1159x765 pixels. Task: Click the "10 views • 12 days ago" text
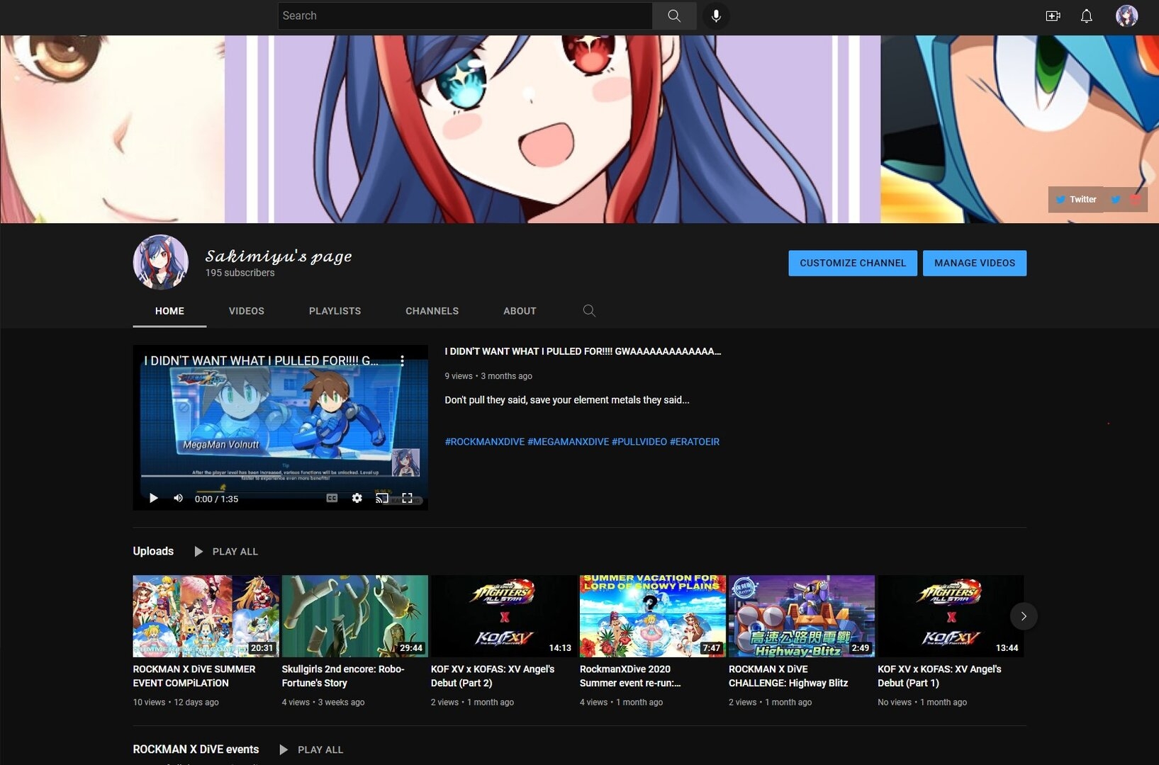pos(176,703)
